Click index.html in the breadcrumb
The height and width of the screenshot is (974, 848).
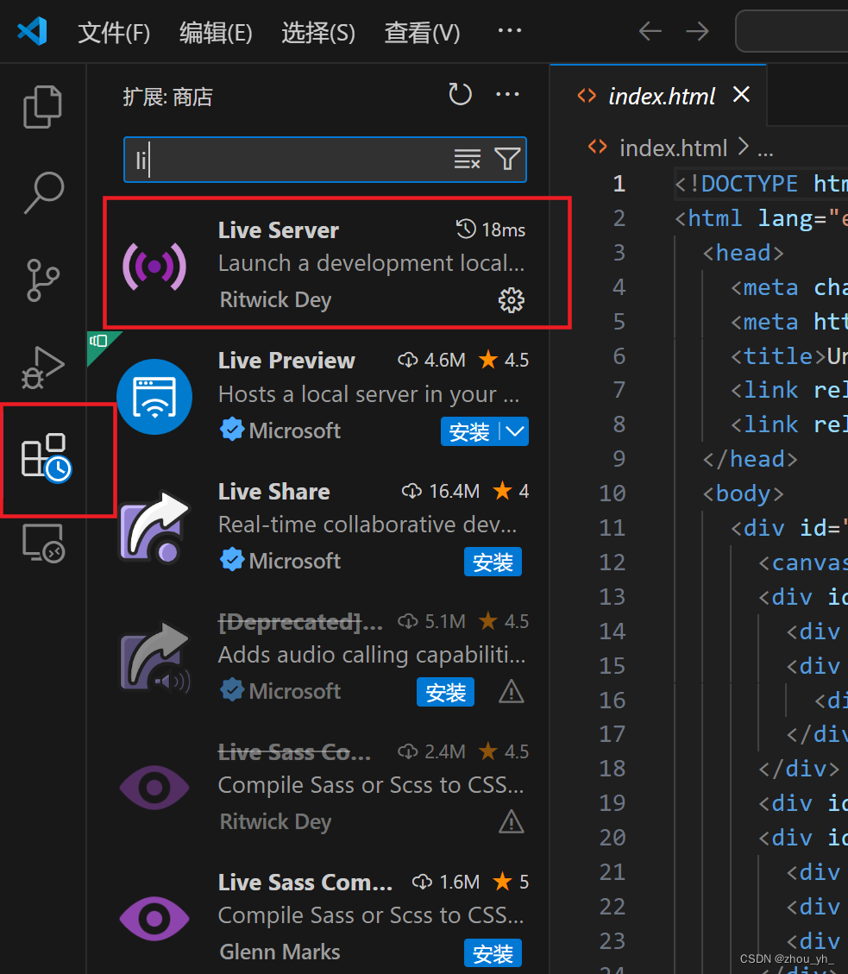pos(673,148)
